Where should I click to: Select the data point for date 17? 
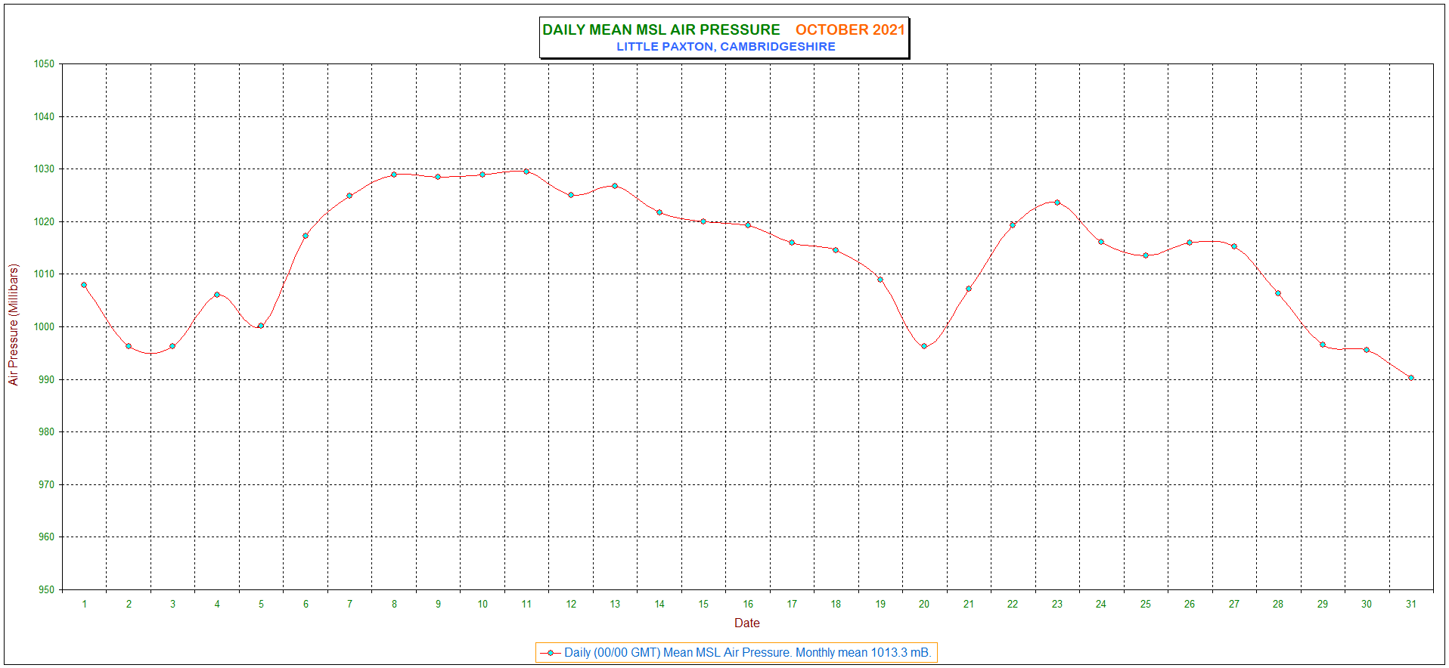792,243
